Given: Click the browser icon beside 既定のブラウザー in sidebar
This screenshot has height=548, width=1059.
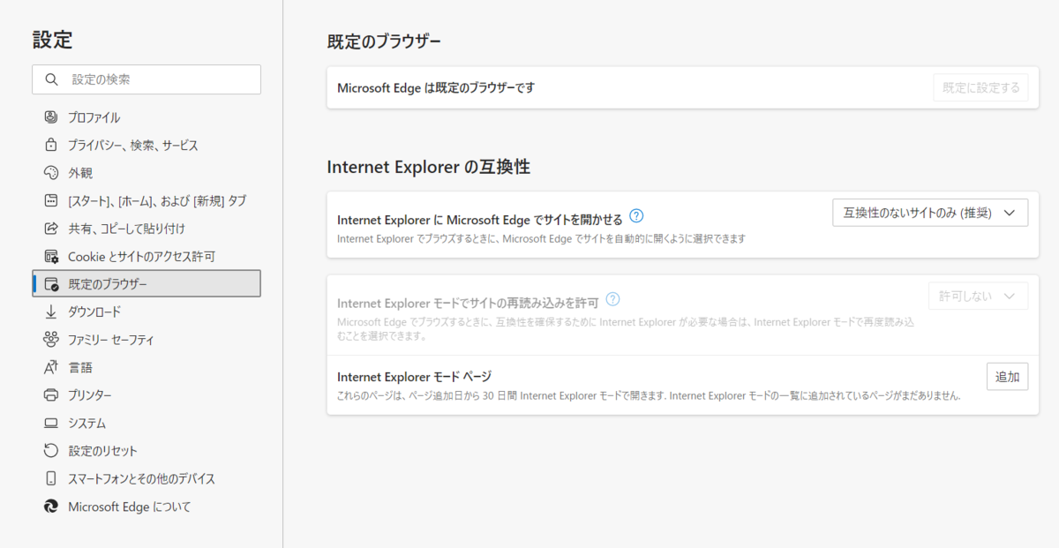Looking at the screenshot, I should (x=50, y=284).
